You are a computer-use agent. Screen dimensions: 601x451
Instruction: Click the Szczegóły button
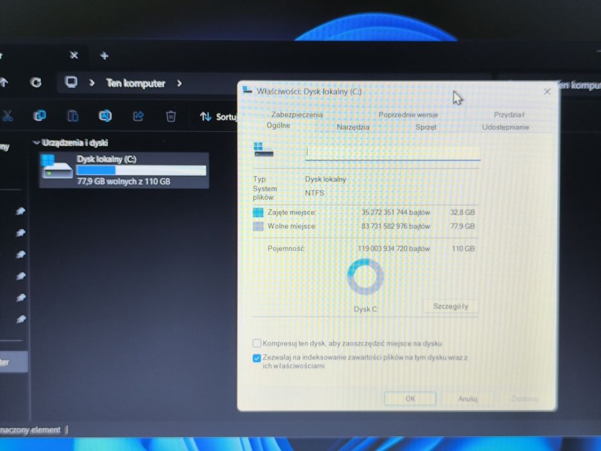pos(450,306)
